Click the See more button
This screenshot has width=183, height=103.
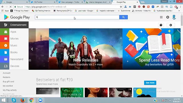click(150, 83)
